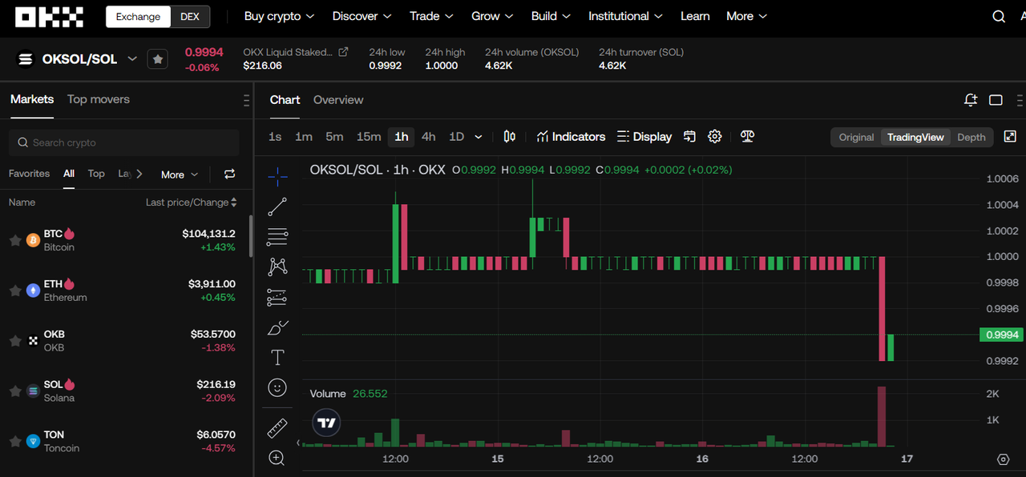Click the swap sort icon in markets
Image resolution: width=1026 pixels, height=477 pixels.
(229, 174)
